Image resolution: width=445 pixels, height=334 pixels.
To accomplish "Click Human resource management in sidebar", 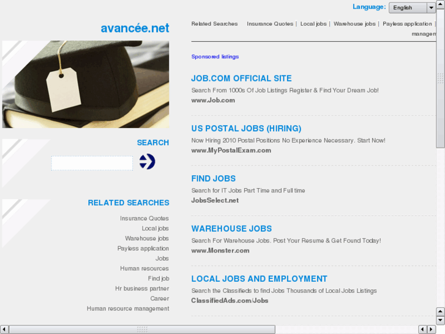I will pyautogui.click(x=128, y=308).
